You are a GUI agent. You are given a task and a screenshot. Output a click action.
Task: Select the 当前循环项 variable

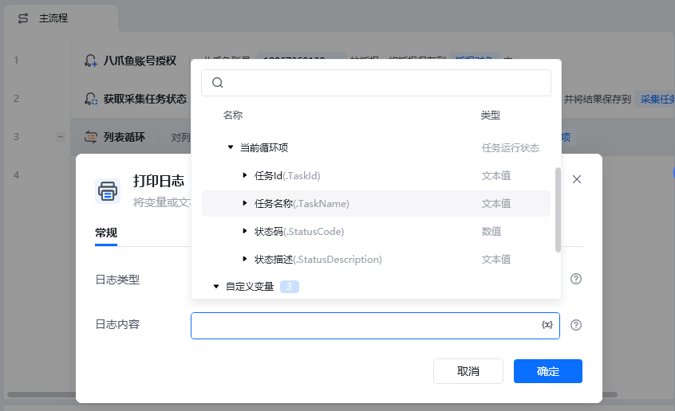pyautogui.click(x=264, y=148)
